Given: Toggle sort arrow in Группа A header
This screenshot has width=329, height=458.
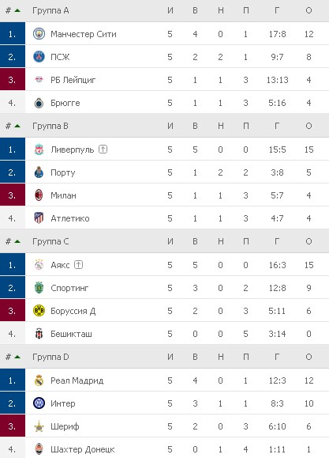Looking at the screenshot, I should (x=17, y=10).
